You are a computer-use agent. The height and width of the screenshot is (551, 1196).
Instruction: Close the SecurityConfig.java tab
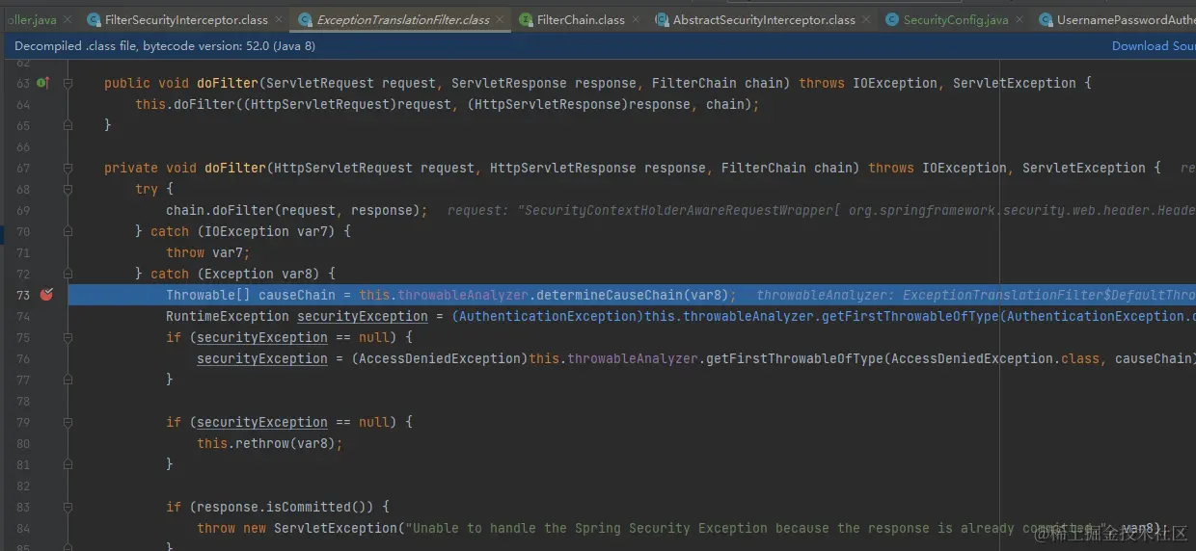point(1019,19)
